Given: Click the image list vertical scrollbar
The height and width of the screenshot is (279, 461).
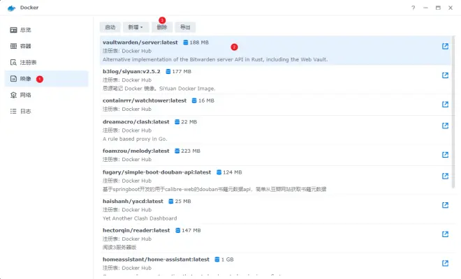Looking at the screenshot, I should [453, 112].
